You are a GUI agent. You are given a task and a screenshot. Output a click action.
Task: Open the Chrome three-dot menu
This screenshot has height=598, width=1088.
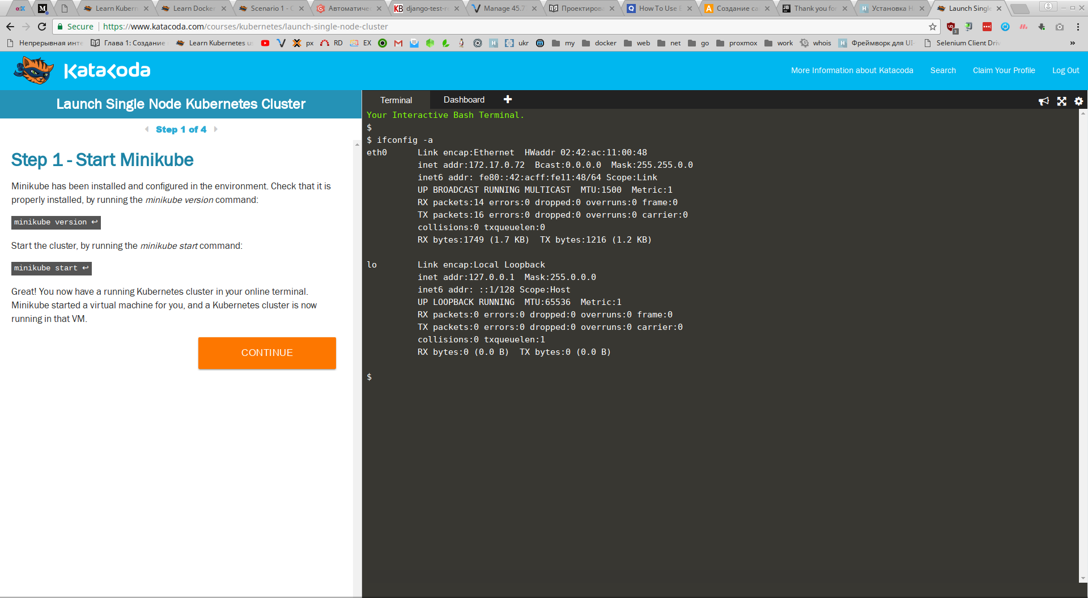click(1078, 27)
